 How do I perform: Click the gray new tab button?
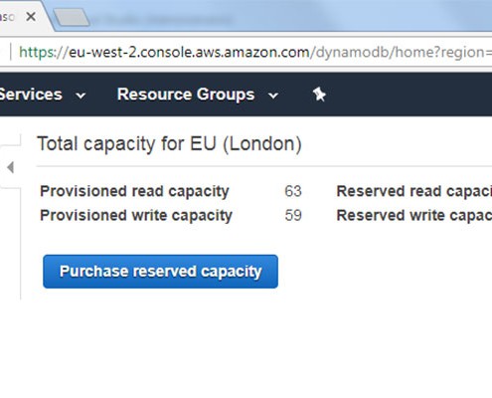[72, 17]
